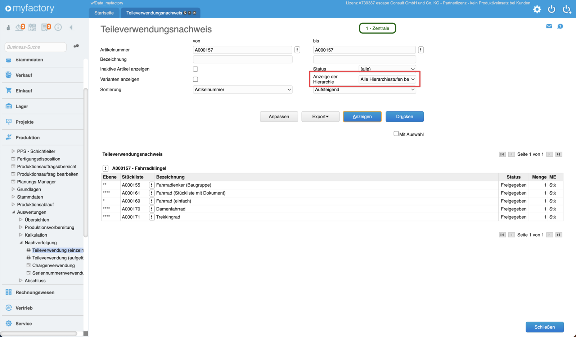Open settings via the gear icon
The image size is (576, 337).
point(537,9)
